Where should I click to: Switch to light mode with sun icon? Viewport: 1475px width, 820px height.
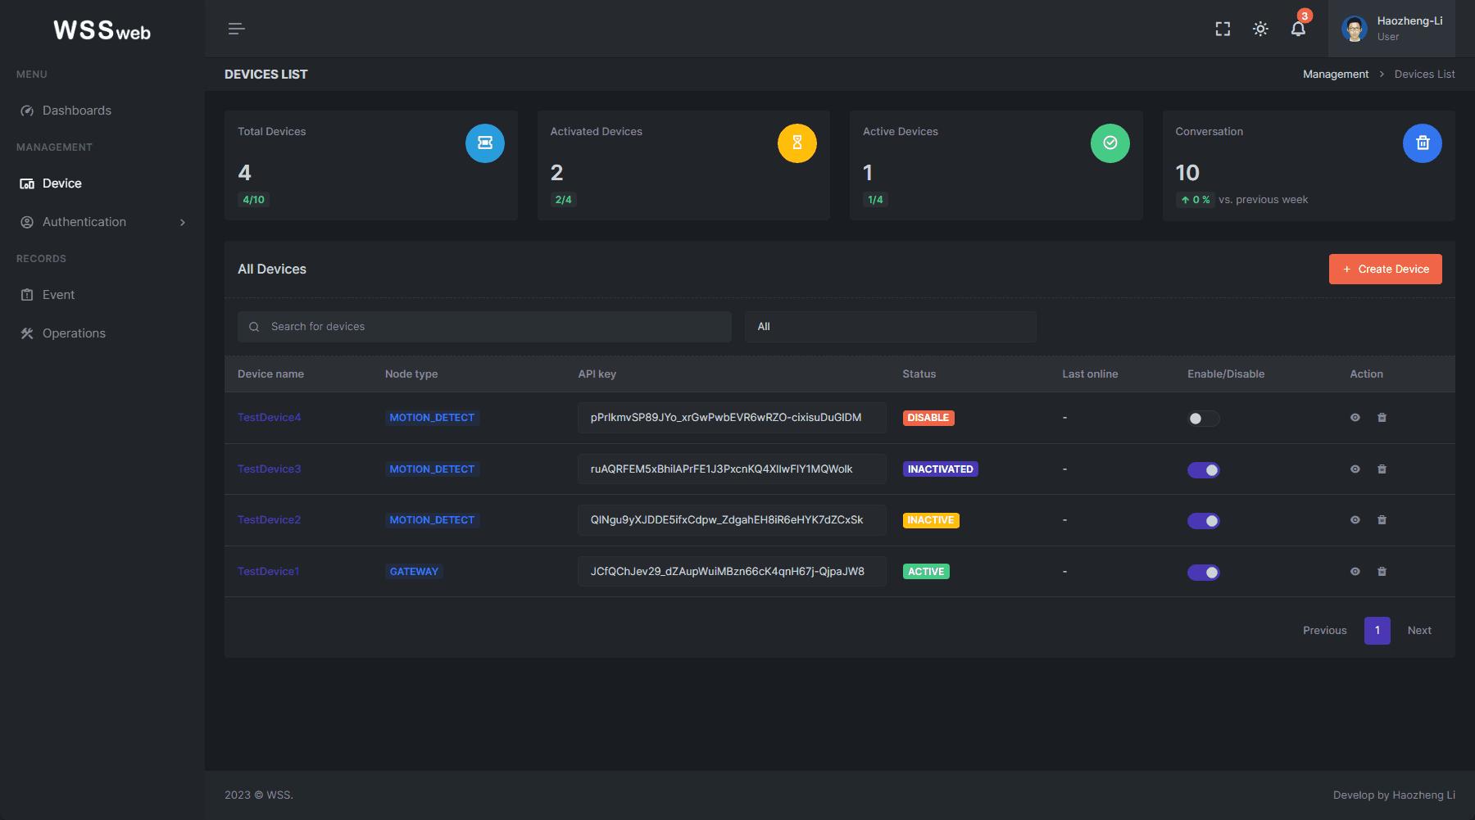(x=1260, y=29)
